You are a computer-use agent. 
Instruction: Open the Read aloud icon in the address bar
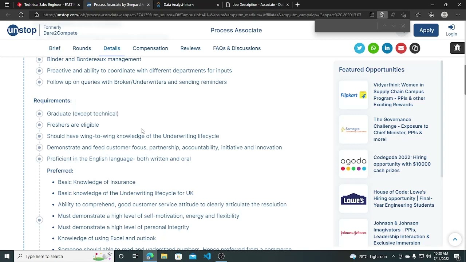tap(393, 15)
